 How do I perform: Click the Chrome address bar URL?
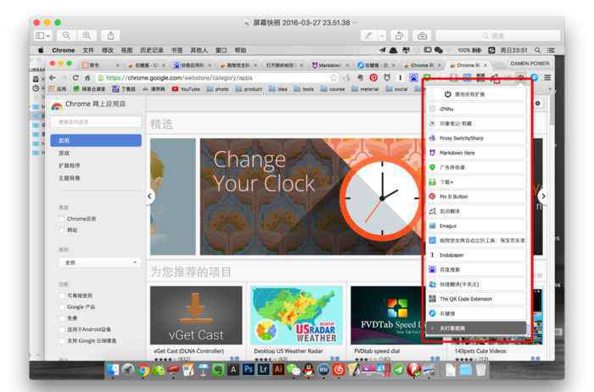pos(179,78)
